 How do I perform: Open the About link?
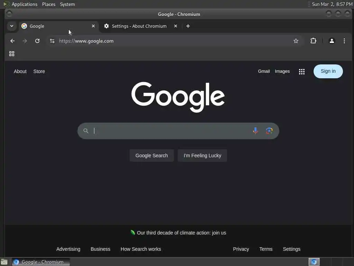click(20, 71)
